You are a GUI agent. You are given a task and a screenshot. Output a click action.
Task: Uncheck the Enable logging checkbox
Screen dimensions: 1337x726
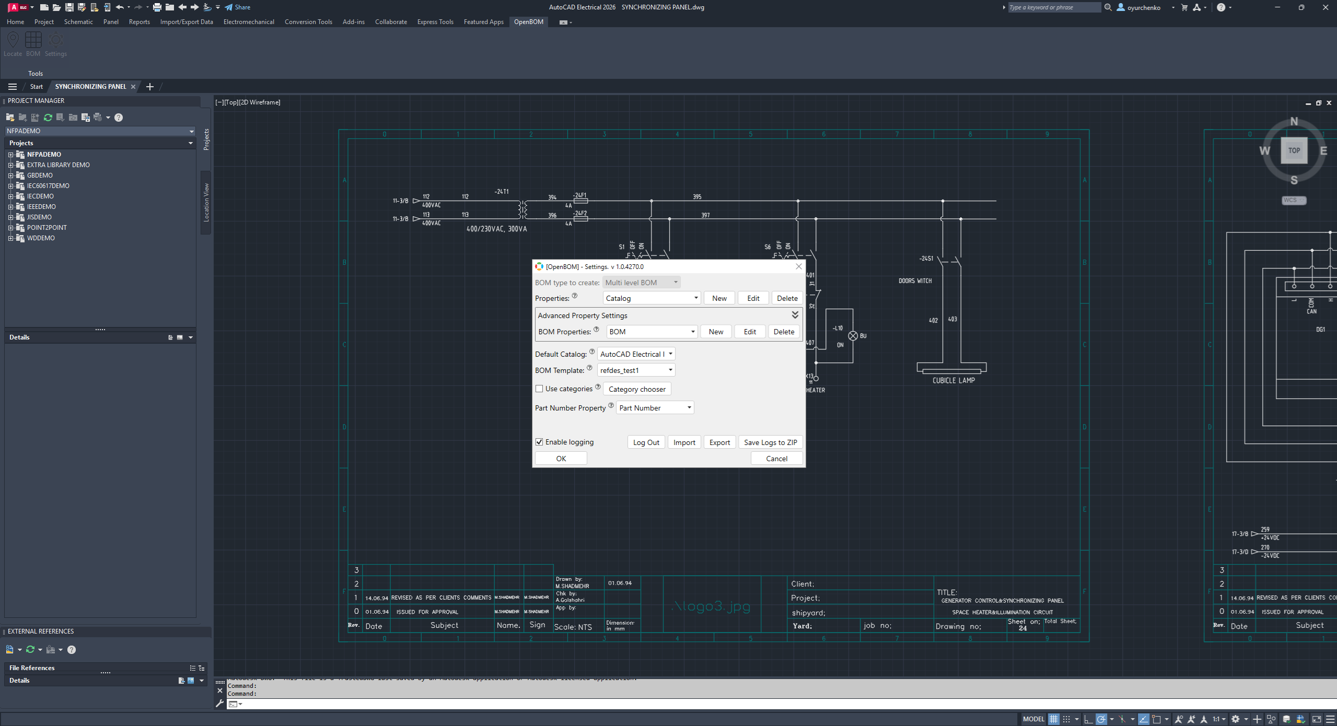(x=539, y=442)
